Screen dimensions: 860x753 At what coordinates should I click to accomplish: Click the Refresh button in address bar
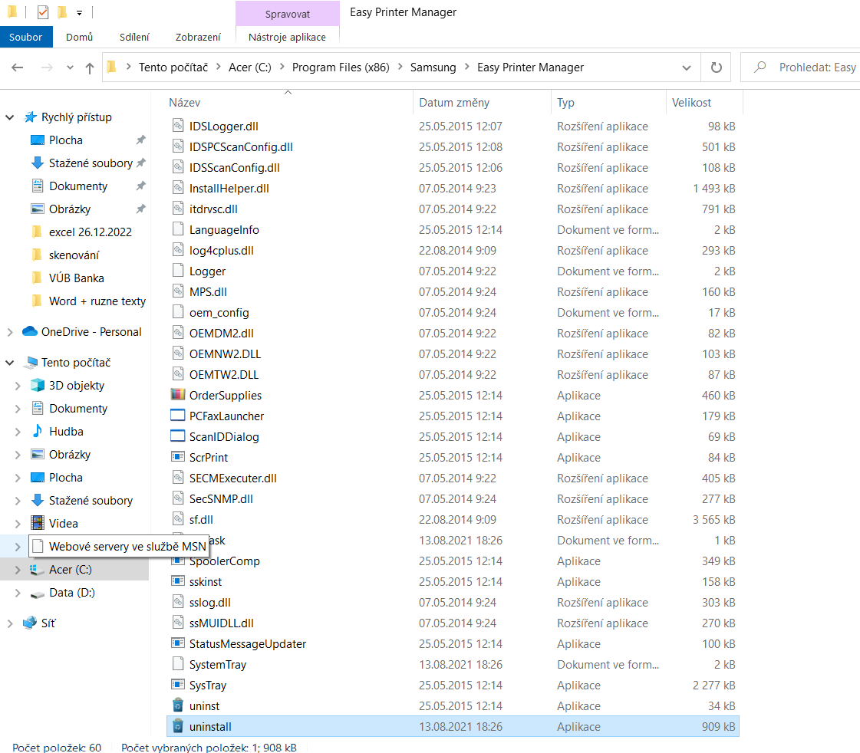coord(716,67)
